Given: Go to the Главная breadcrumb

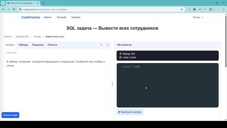Looking at the screenshot, I should [7, 37].
